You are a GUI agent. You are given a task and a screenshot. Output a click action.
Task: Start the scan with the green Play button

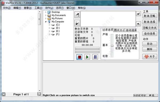(x=87, y=57)
